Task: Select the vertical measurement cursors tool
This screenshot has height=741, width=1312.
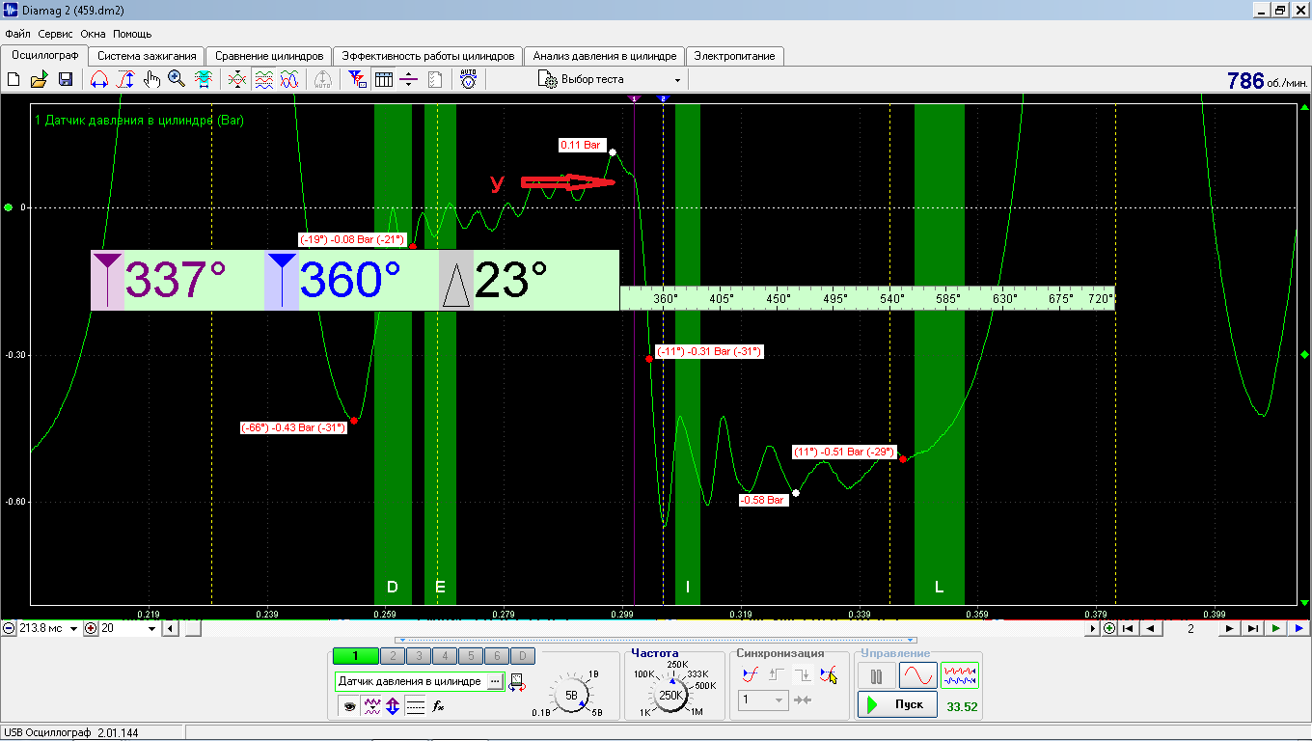Action: (x=124, y=79)
